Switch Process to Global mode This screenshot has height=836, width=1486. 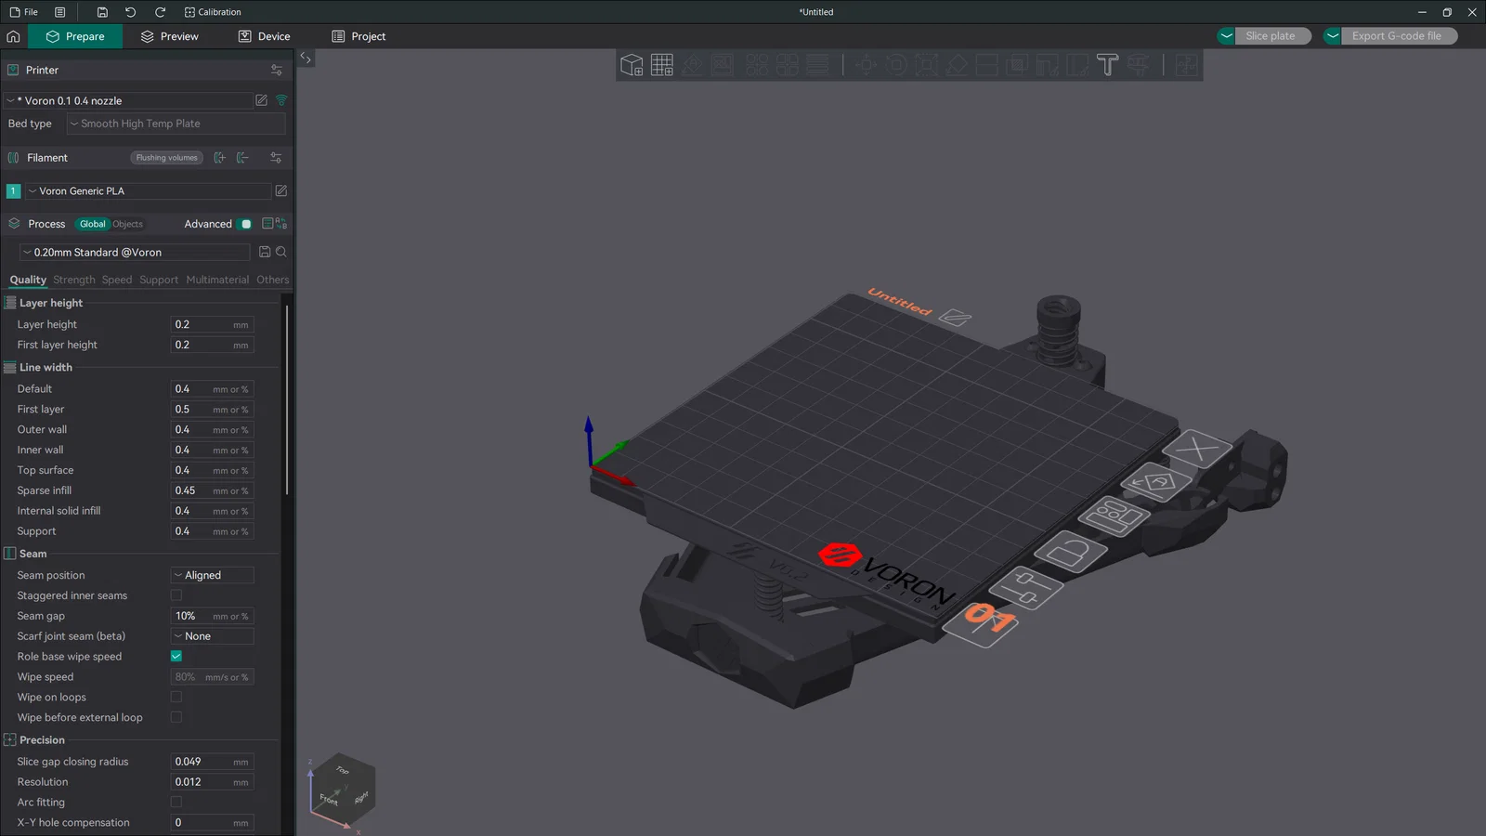[x=93, y=224]
